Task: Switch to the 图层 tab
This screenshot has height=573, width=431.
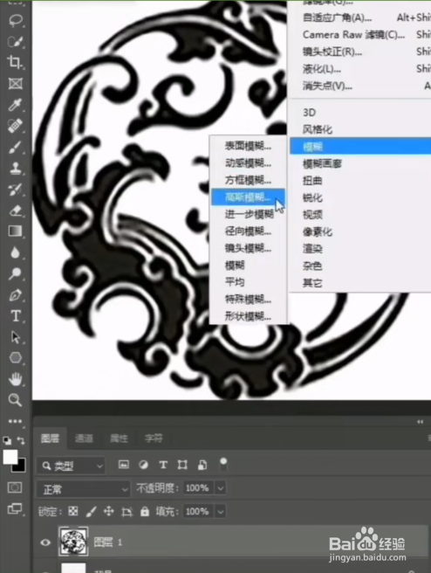Action: click(50, 438)
